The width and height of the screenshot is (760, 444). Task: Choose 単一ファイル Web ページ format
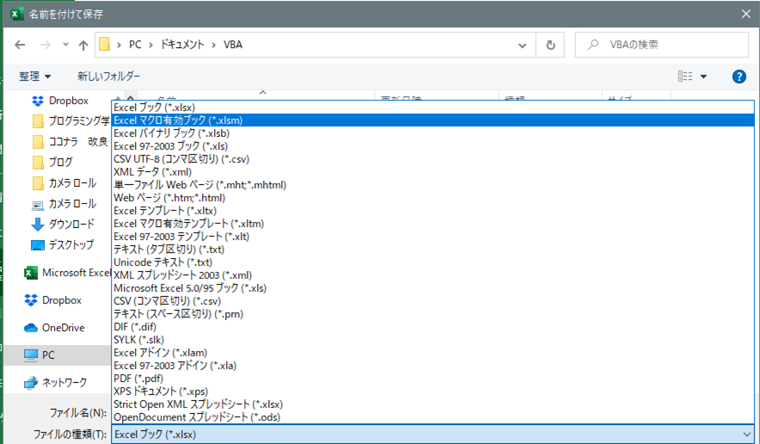tap(432, 185)
